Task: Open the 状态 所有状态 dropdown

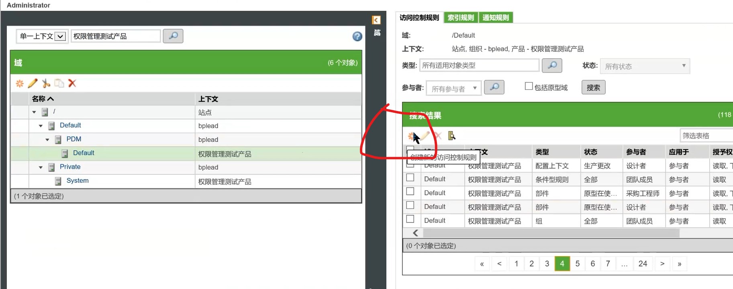Action: (645, 66)
